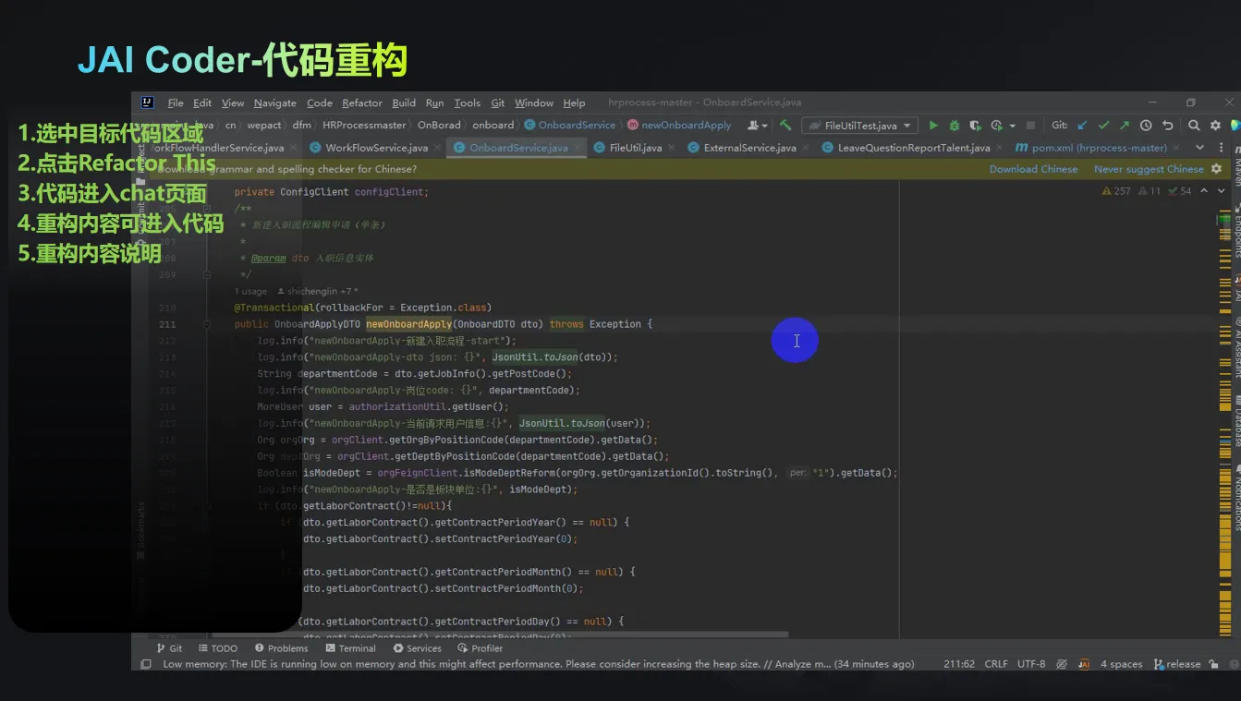This screenshot has height=701, width=1241.
Task: Click the IntelliJ IDEA logo icon
Action: pos(148,103)
